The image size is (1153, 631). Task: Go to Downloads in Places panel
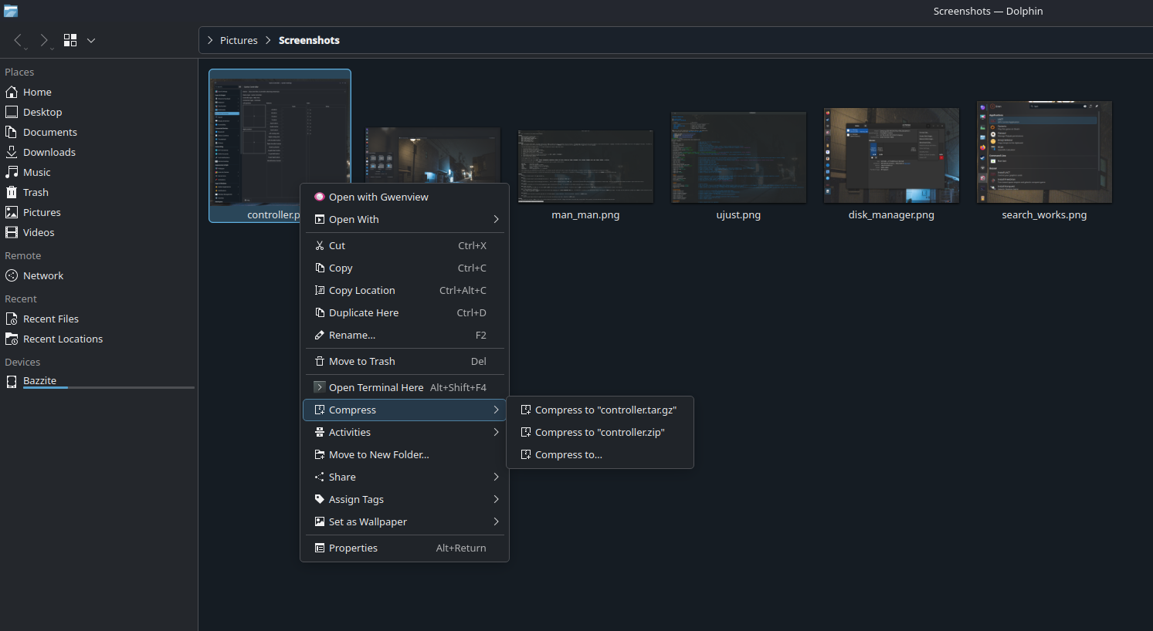click(49, 152)
